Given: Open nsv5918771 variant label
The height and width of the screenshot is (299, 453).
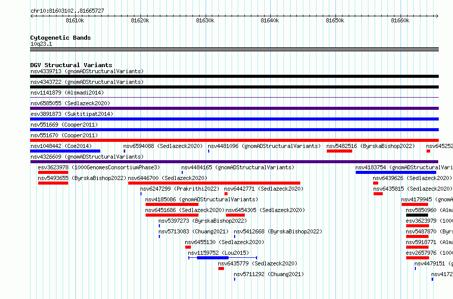Looking at the screenshot, I should (429, 242).
